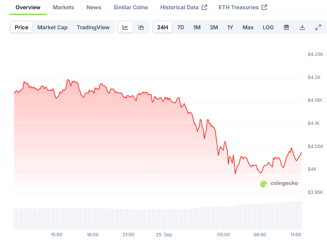Open the News tab
Image resolution: width=327 pixels, height=242 pixels.
pos(94,7)
